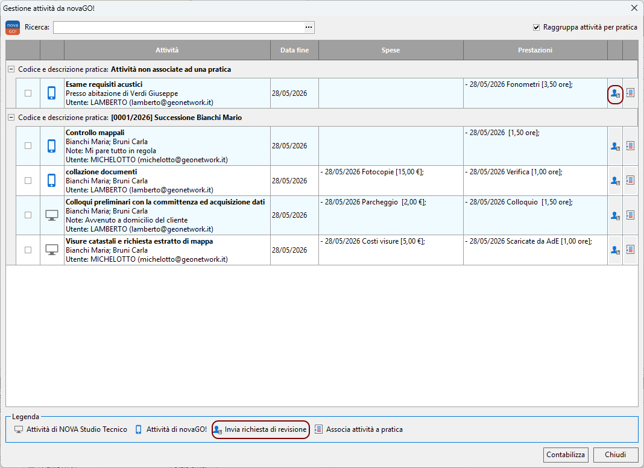Screen dimensions: 644x468
Task: Associate collazione documenti activity to pratica
Action: (x=630, y=180)
